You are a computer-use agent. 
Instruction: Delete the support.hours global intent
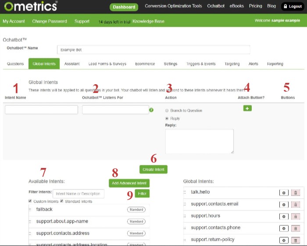(296, 217)
